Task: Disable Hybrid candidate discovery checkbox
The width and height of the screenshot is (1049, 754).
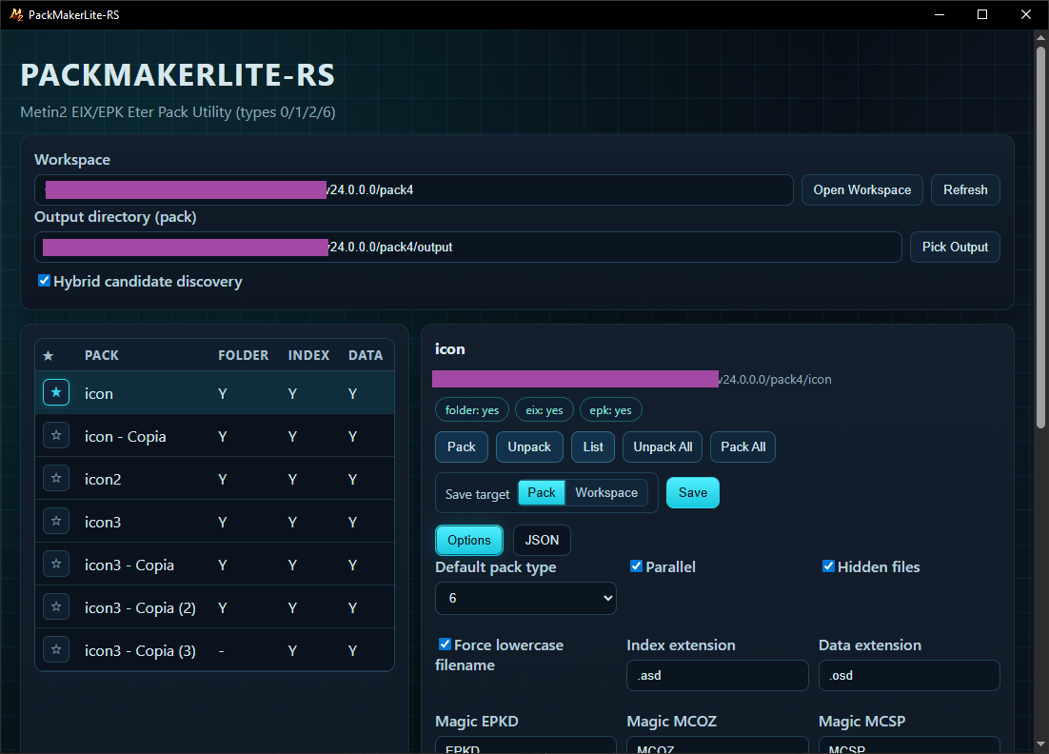Action: 44,281
